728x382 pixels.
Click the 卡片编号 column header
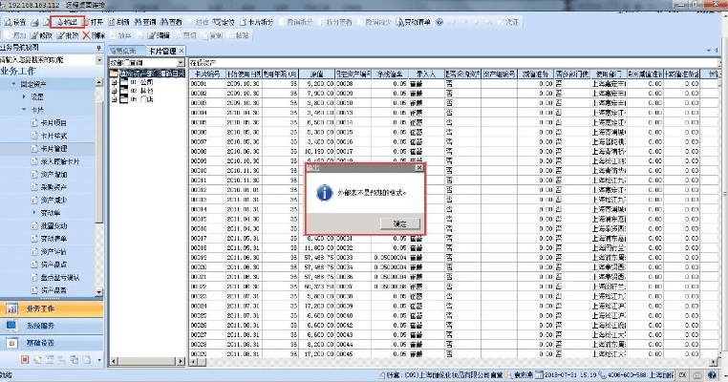click(207, 74)
